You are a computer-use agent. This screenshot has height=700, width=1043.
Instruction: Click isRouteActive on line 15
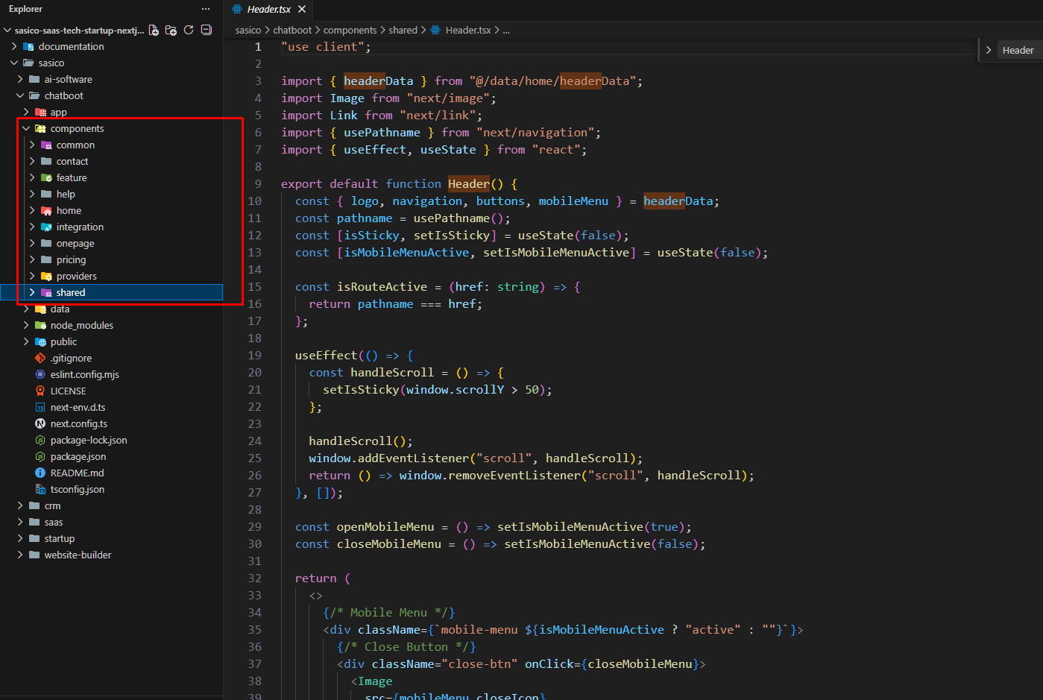click(x=382, y=286)
